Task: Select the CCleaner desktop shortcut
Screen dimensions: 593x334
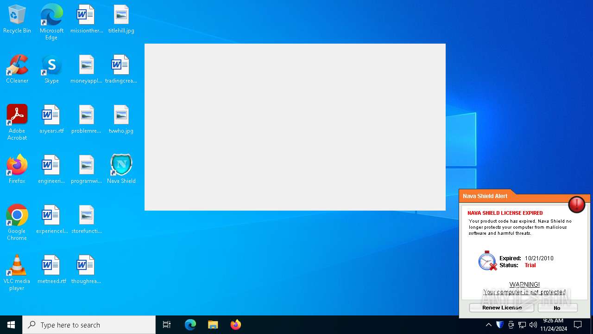Action: coord(17,70)
